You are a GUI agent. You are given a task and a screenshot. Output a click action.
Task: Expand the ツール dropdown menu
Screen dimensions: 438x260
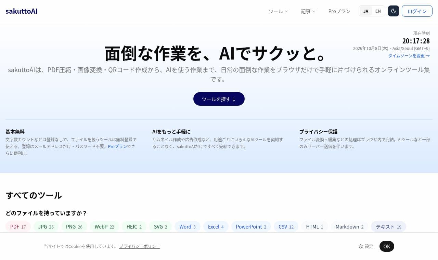278,11
